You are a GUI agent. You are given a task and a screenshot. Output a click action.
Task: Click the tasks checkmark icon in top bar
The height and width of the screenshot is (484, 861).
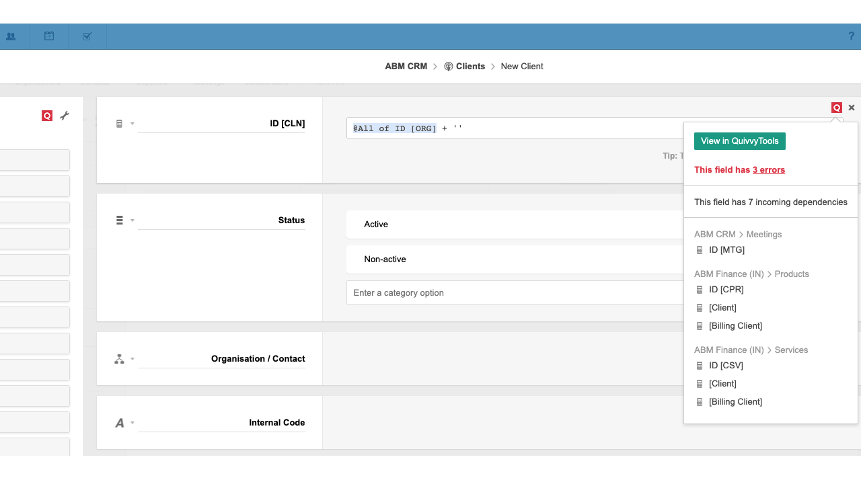[x=87, y=36]
